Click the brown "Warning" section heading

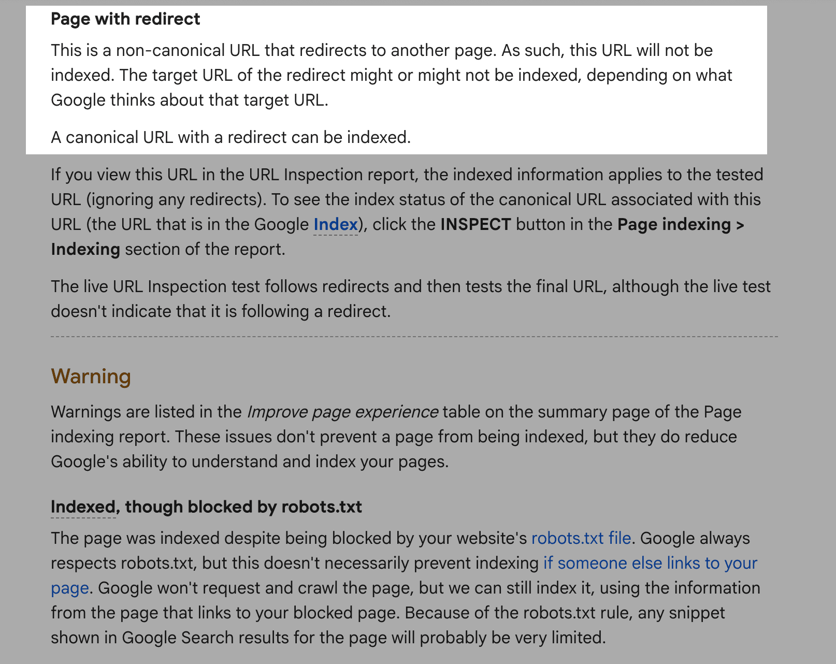pyautogui.click(x=91, y=376)
